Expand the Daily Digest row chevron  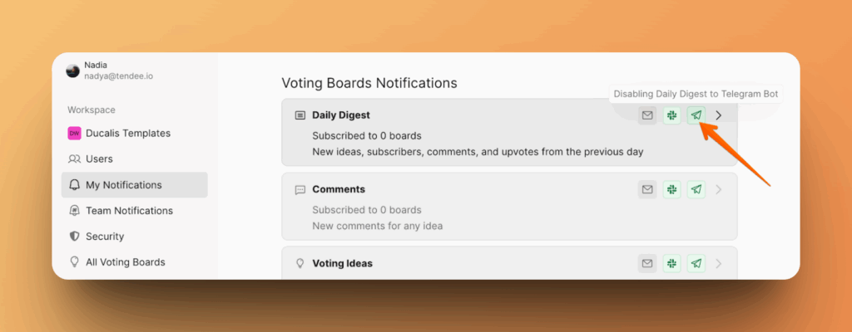click(x=719, y=115)
